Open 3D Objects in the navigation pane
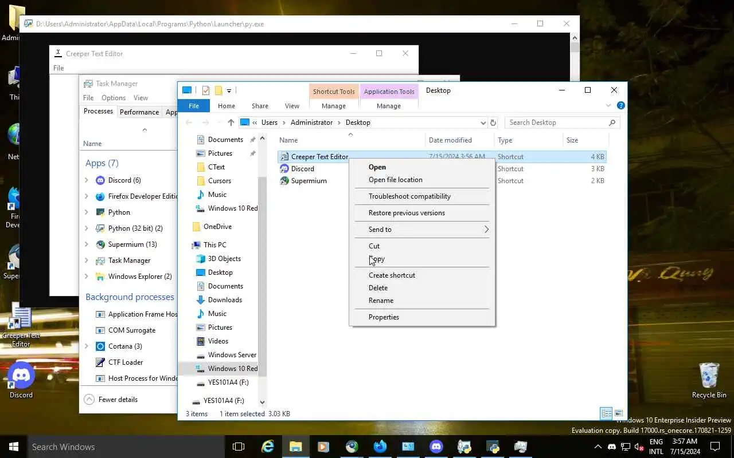Screen dimensions: 734x458 pyautogui.click(x=224, y=259)
